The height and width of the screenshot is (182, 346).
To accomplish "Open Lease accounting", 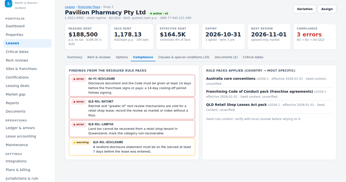I will (27, 136).
